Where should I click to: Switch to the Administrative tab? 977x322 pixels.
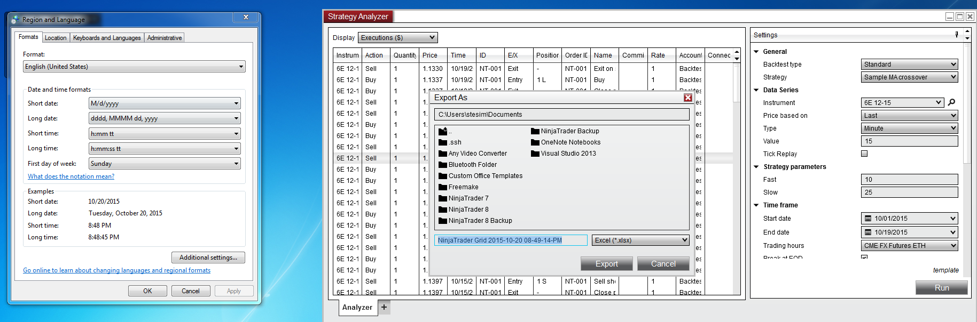(x=165, y=38)
